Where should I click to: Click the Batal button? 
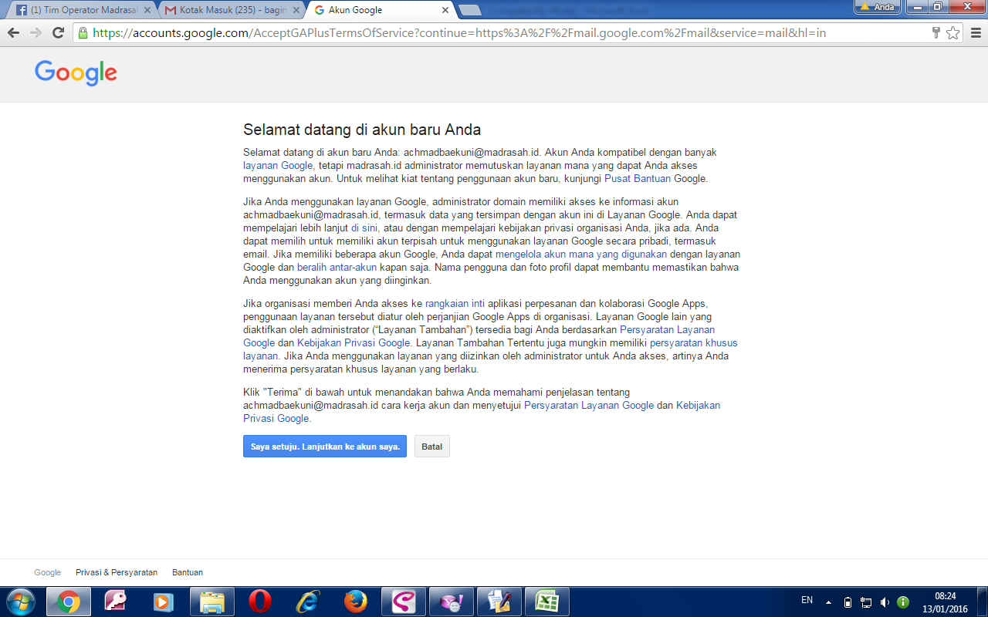[432, 447]
